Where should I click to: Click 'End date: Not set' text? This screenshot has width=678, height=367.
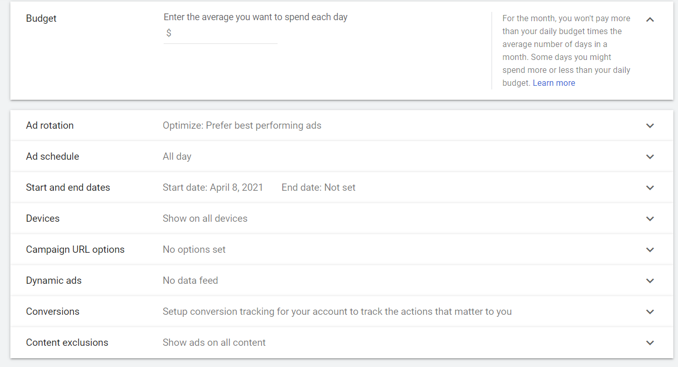(319, 188)
